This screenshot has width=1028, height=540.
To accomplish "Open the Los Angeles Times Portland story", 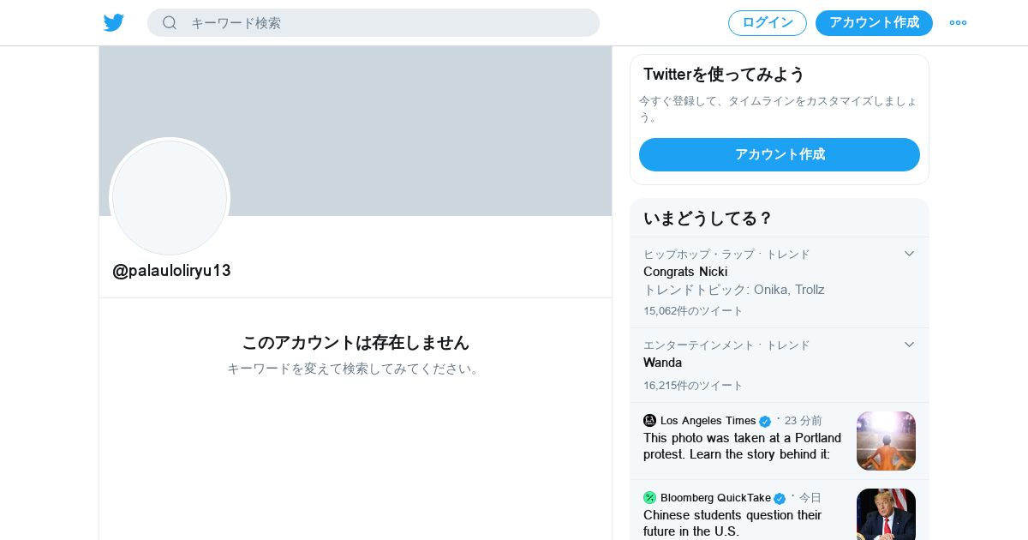I will coord(742,446).
